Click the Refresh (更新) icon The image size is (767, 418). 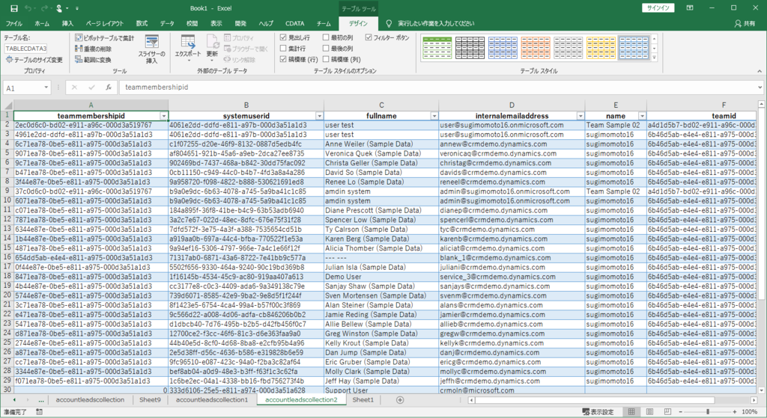(x=212, y=42)
